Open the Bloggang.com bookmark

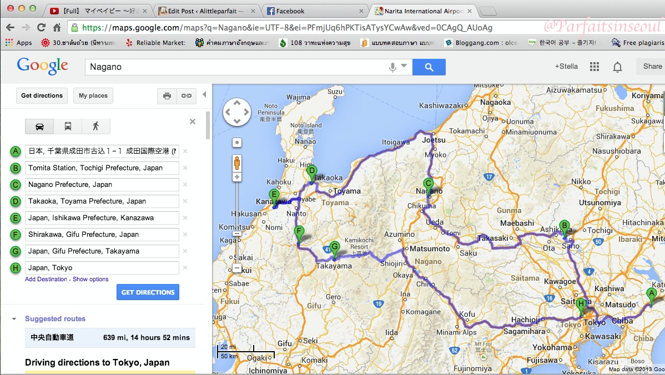[481, 42]
